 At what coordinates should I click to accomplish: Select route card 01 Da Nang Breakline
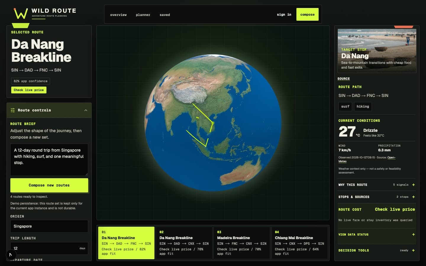point(126,243)
